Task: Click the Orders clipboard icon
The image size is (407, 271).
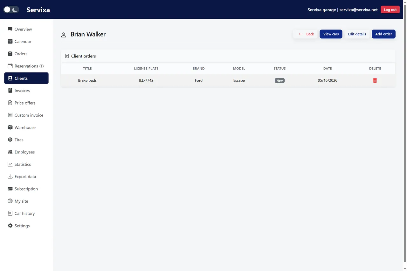Action: click(10, 54)
